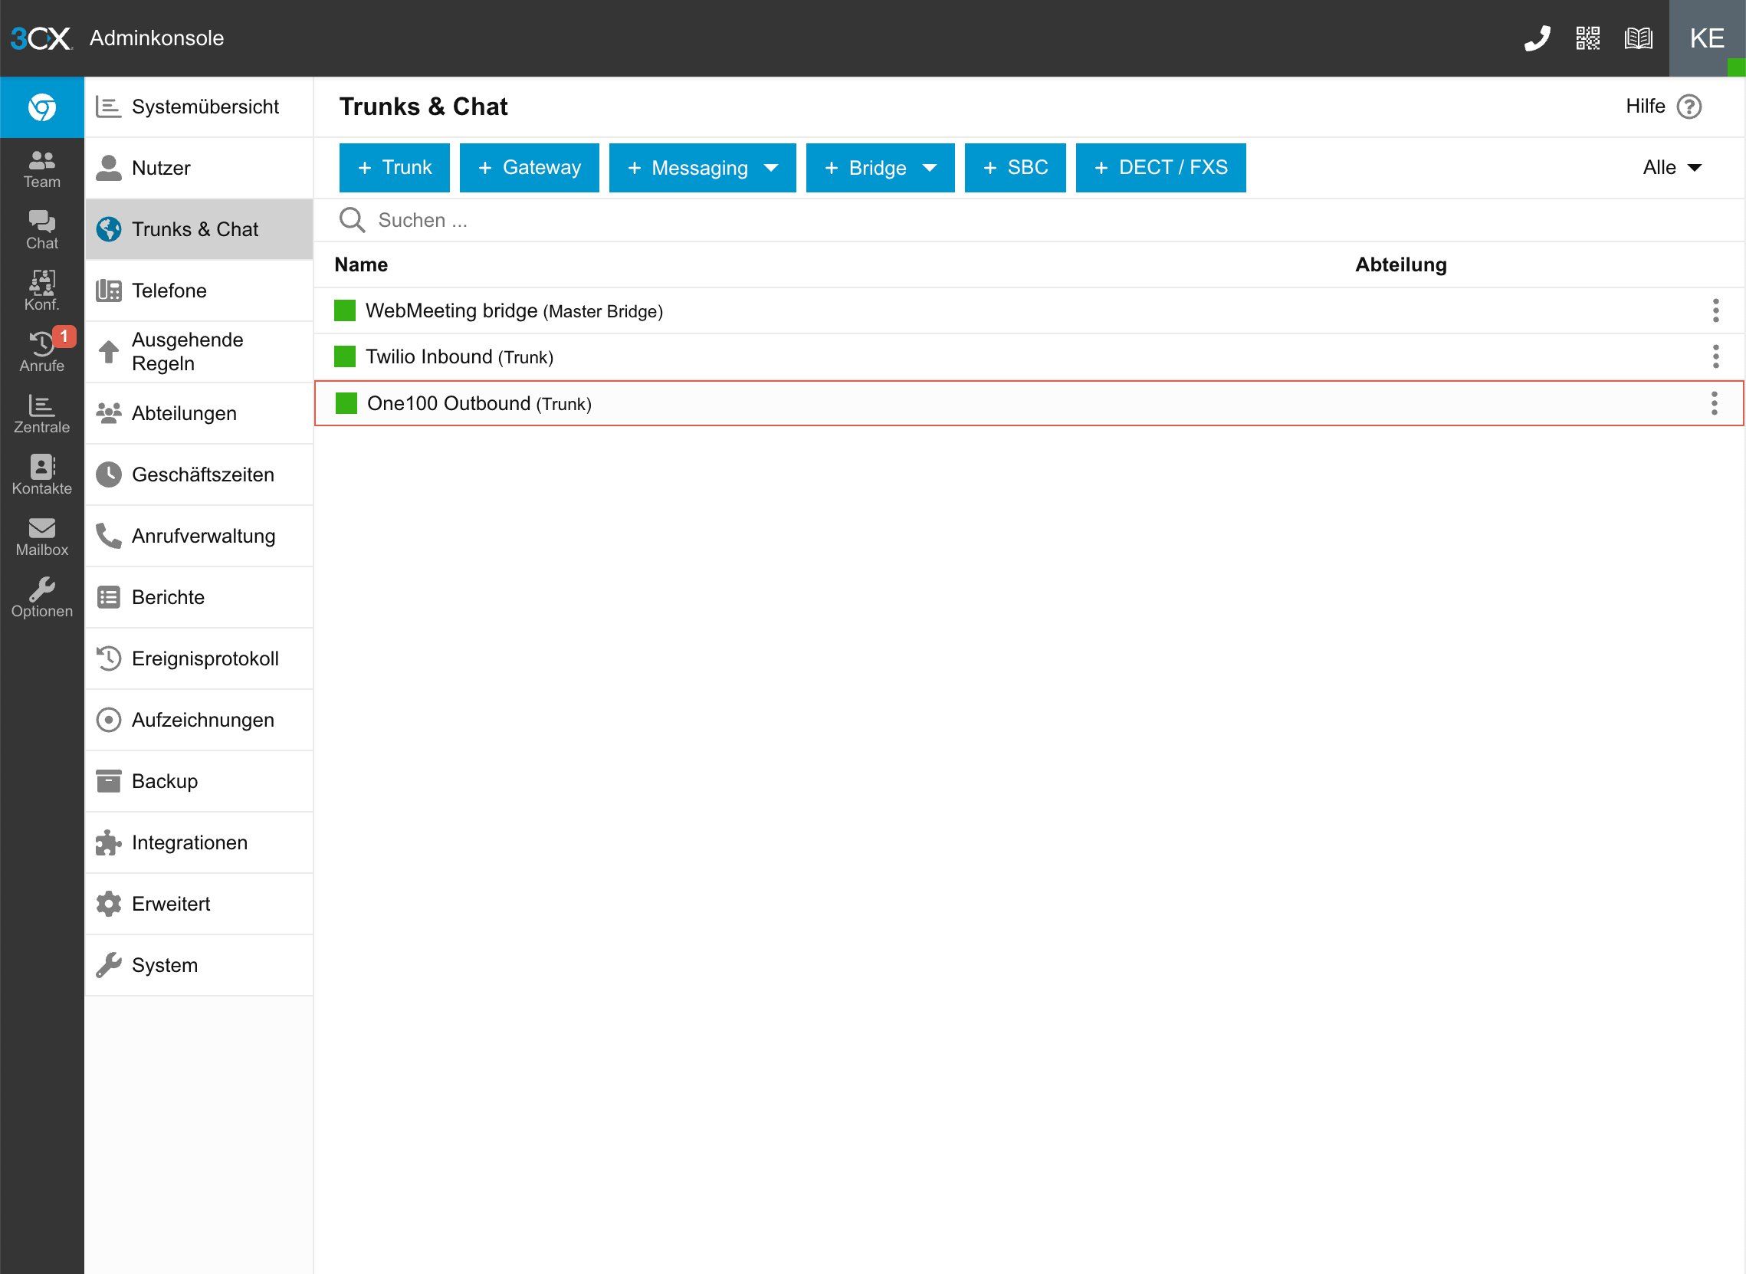Select Trunks & Chat menu item
Image resolution: width=1746 pixels, height=1274 pixels.
tap(199, 229)
